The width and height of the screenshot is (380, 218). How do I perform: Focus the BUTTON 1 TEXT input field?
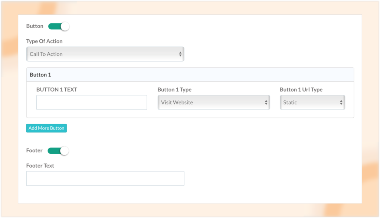point(92,103)
